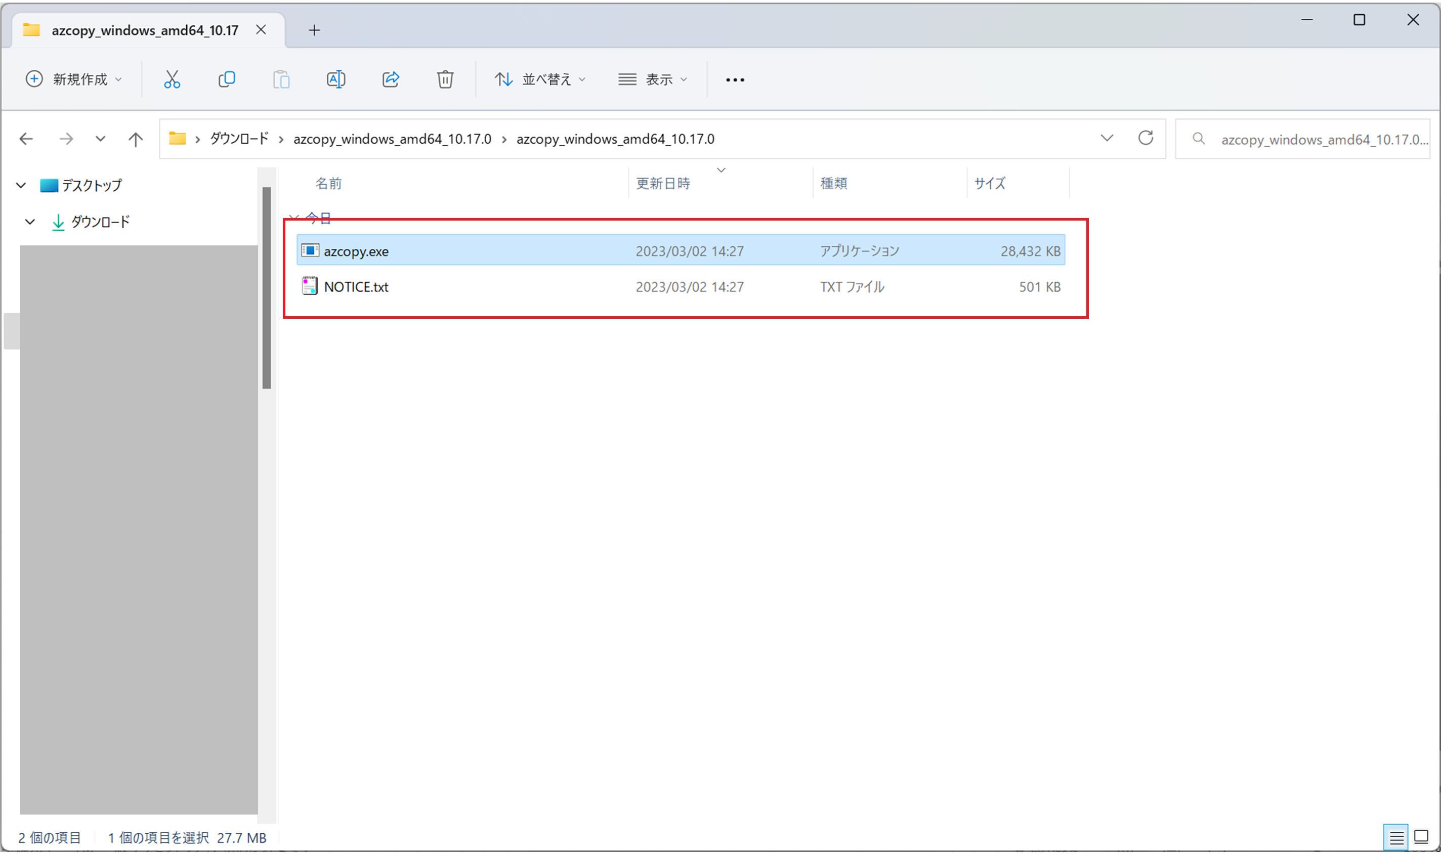Image resolution: width=1441 pixels, height=854 pixels.
Task: Click the Copy icon in toolbar
Action: point(227,79)
